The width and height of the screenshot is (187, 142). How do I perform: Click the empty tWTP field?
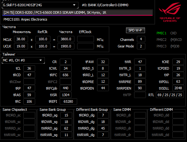pos(140,95)
